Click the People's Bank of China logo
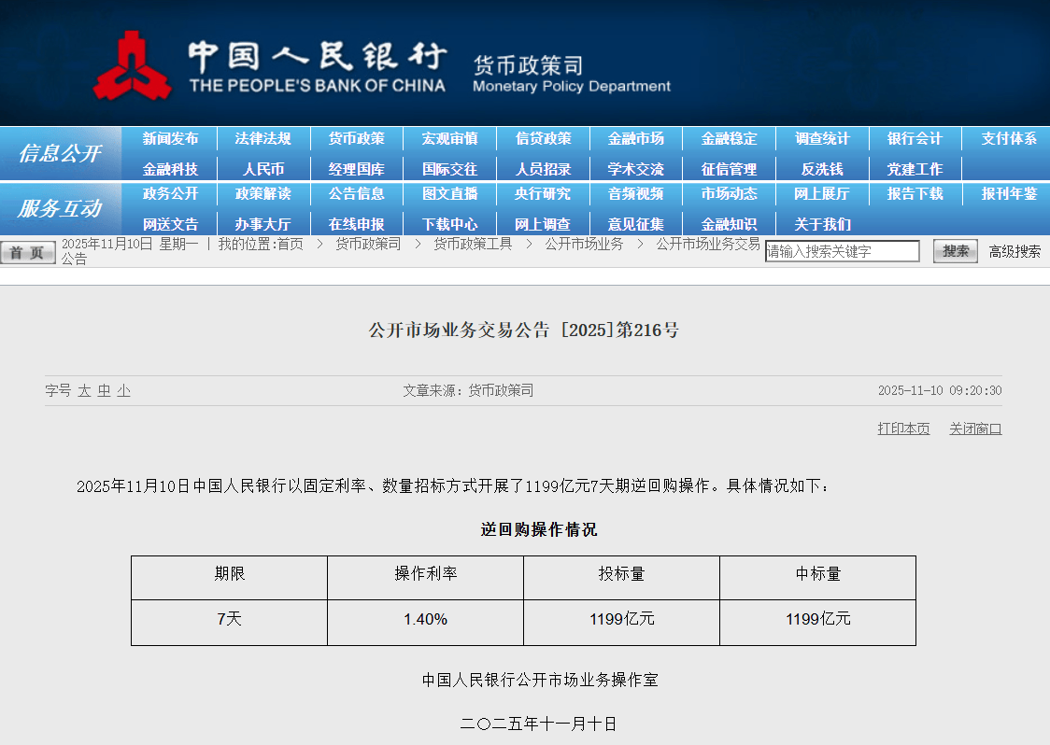Image resolution: width=1050 pixels, height=745 pixels. pos(133,65)
